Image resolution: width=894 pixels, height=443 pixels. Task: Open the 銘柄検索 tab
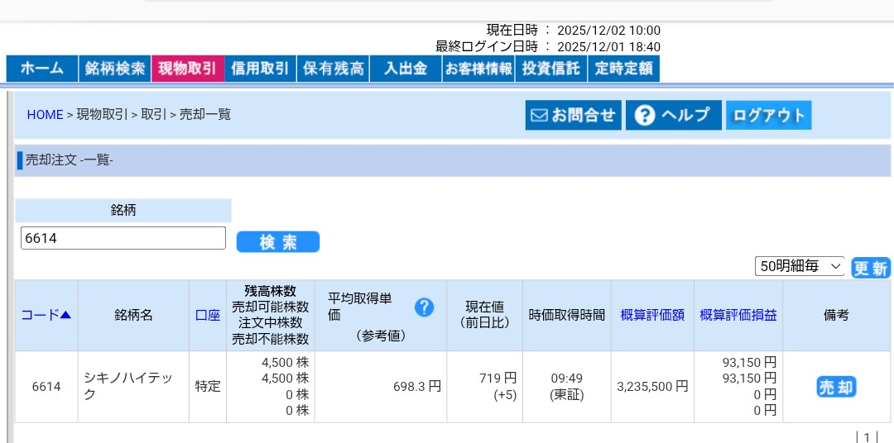tap(115, 69)
